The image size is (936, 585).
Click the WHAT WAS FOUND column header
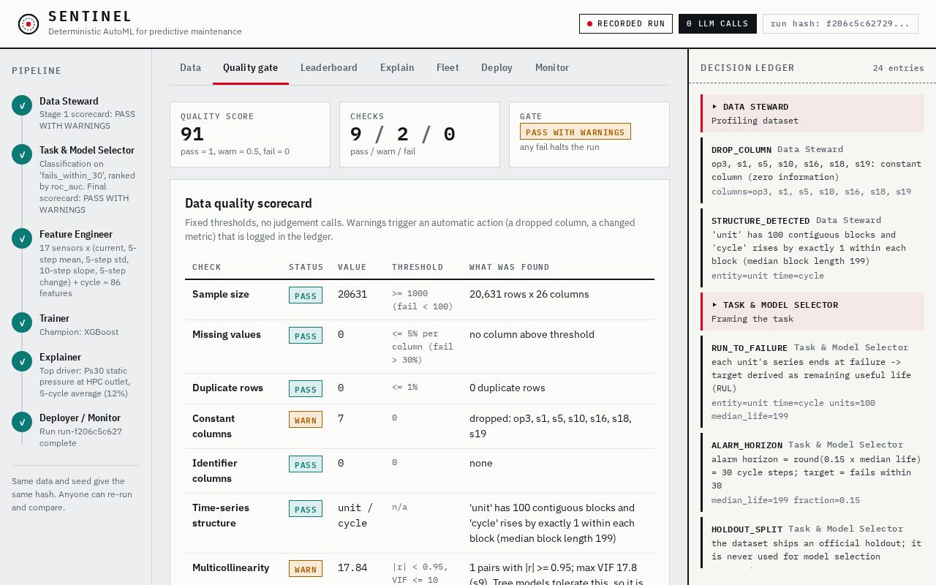coord(510,267)
